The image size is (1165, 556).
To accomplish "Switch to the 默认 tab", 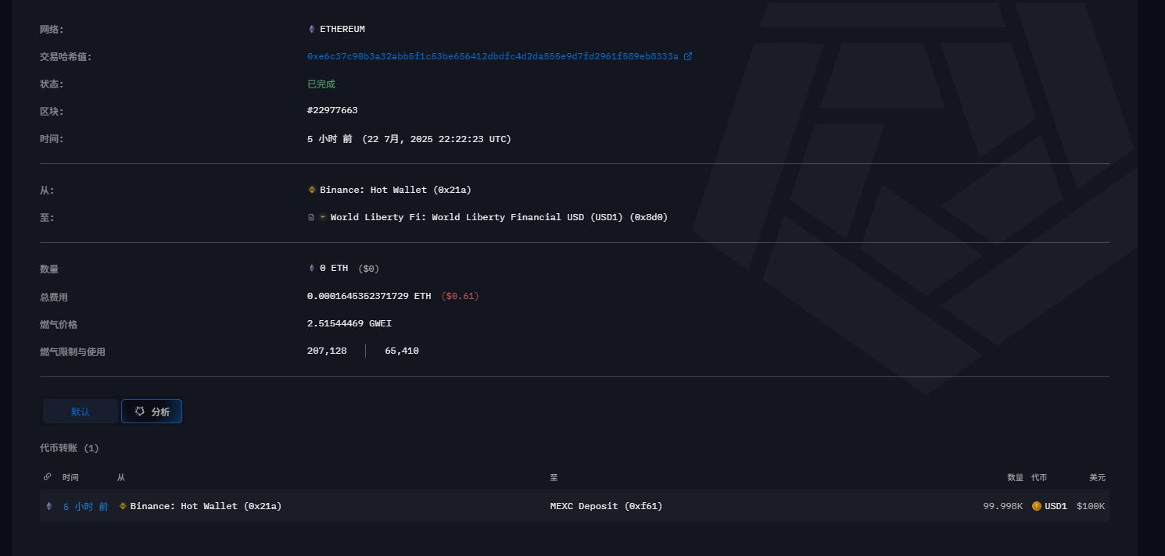I will (x=81, y=412).
